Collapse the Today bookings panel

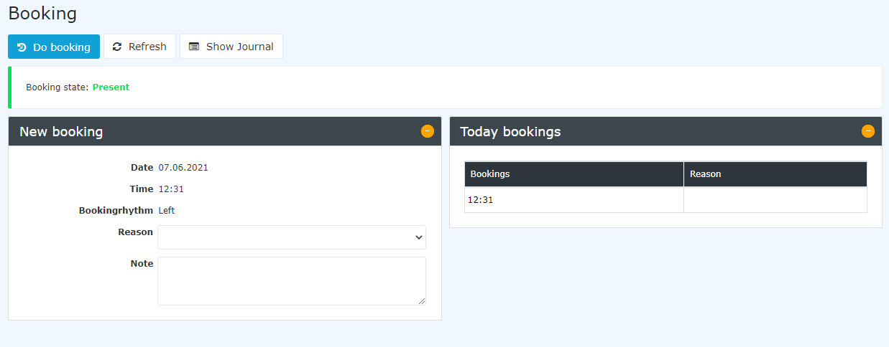point(868,131)
